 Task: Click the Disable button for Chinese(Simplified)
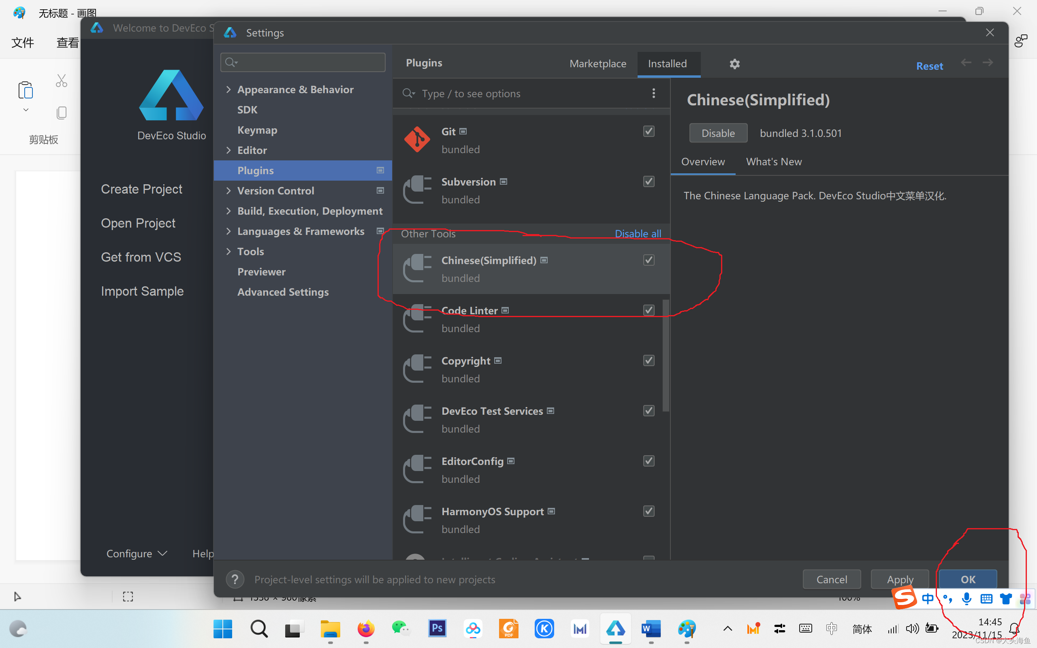point(718,133)
